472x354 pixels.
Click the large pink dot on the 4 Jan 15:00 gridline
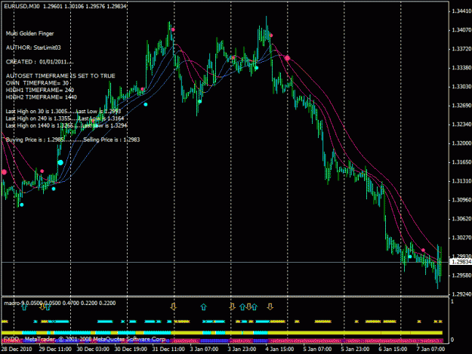pos(288,58)
